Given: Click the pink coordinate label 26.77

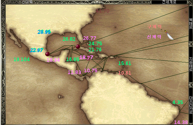Looking at the screenshot, I should (90, 38).
